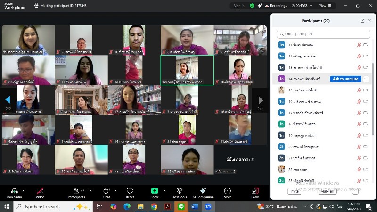Open LINE app from taskbar
377x212 pixels.
coord(181,206)
